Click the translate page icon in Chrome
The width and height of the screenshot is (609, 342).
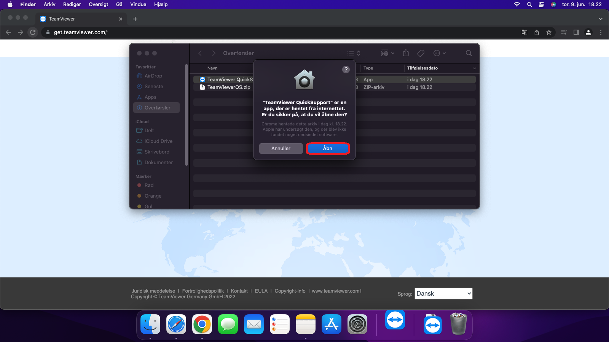coord(525,32)
